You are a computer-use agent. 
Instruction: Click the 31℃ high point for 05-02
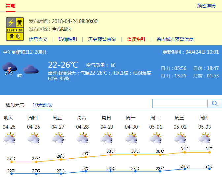pyautogui.click(x=185, y=152)
